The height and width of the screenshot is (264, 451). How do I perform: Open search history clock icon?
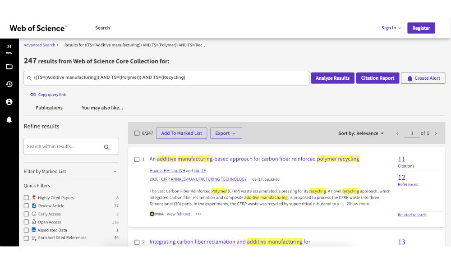point(9,84)
